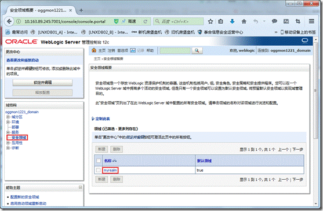Reload the page with refresh icon
This screenshot has width=323, height=211.
(x=146, y=21)
